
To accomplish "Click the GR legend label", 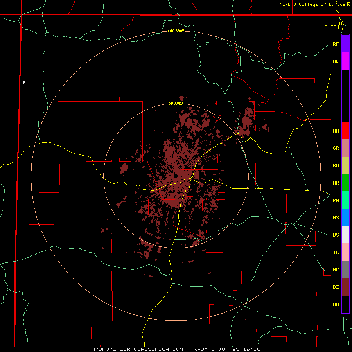I will 336,148.
